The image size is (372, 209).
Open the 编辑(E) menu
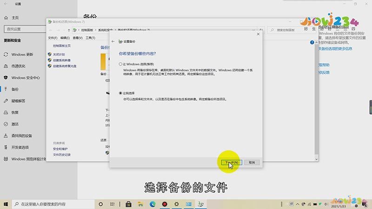[x=65, y=38]
